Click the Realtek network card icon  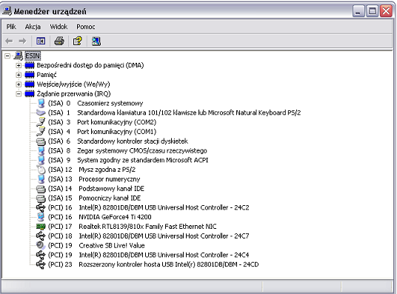(x=41, y=227)
